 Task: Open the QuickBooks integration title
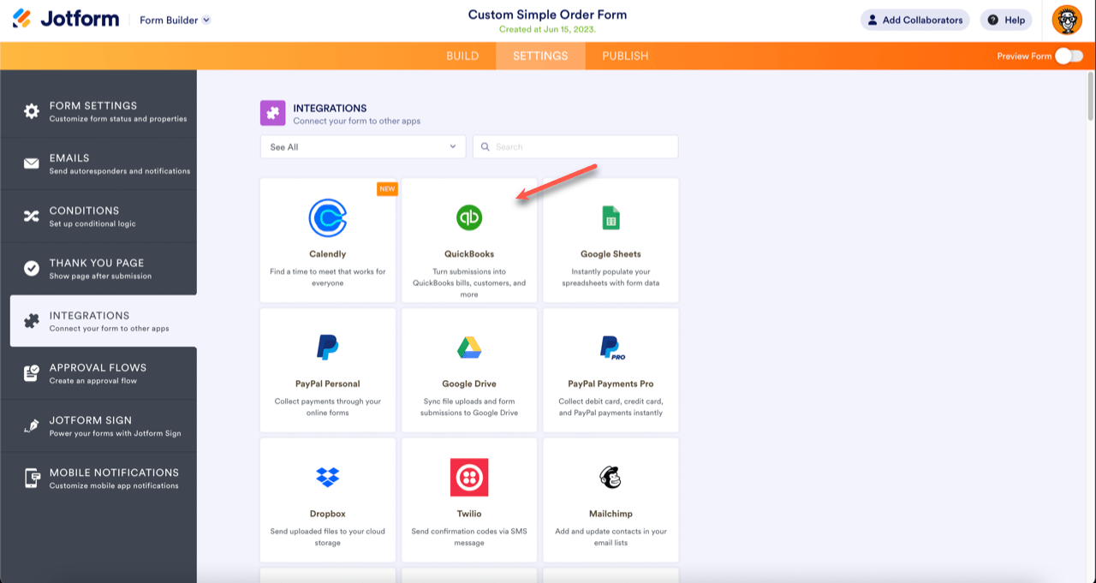click(469, 254)
